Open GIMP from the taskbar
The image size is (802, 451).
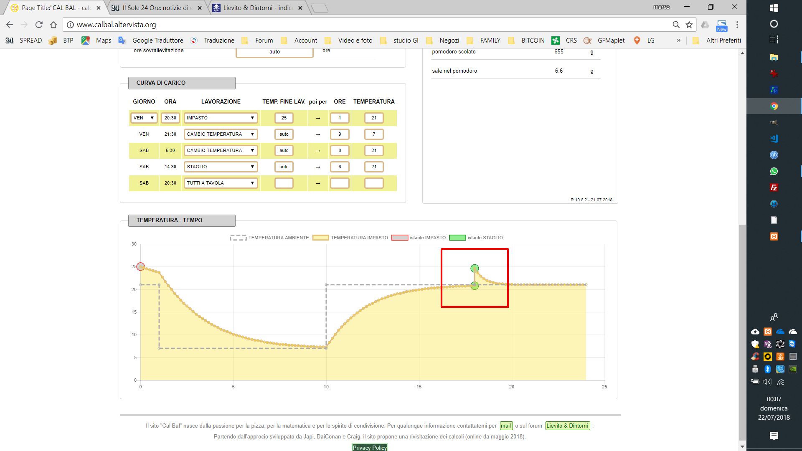coord(774,122)
